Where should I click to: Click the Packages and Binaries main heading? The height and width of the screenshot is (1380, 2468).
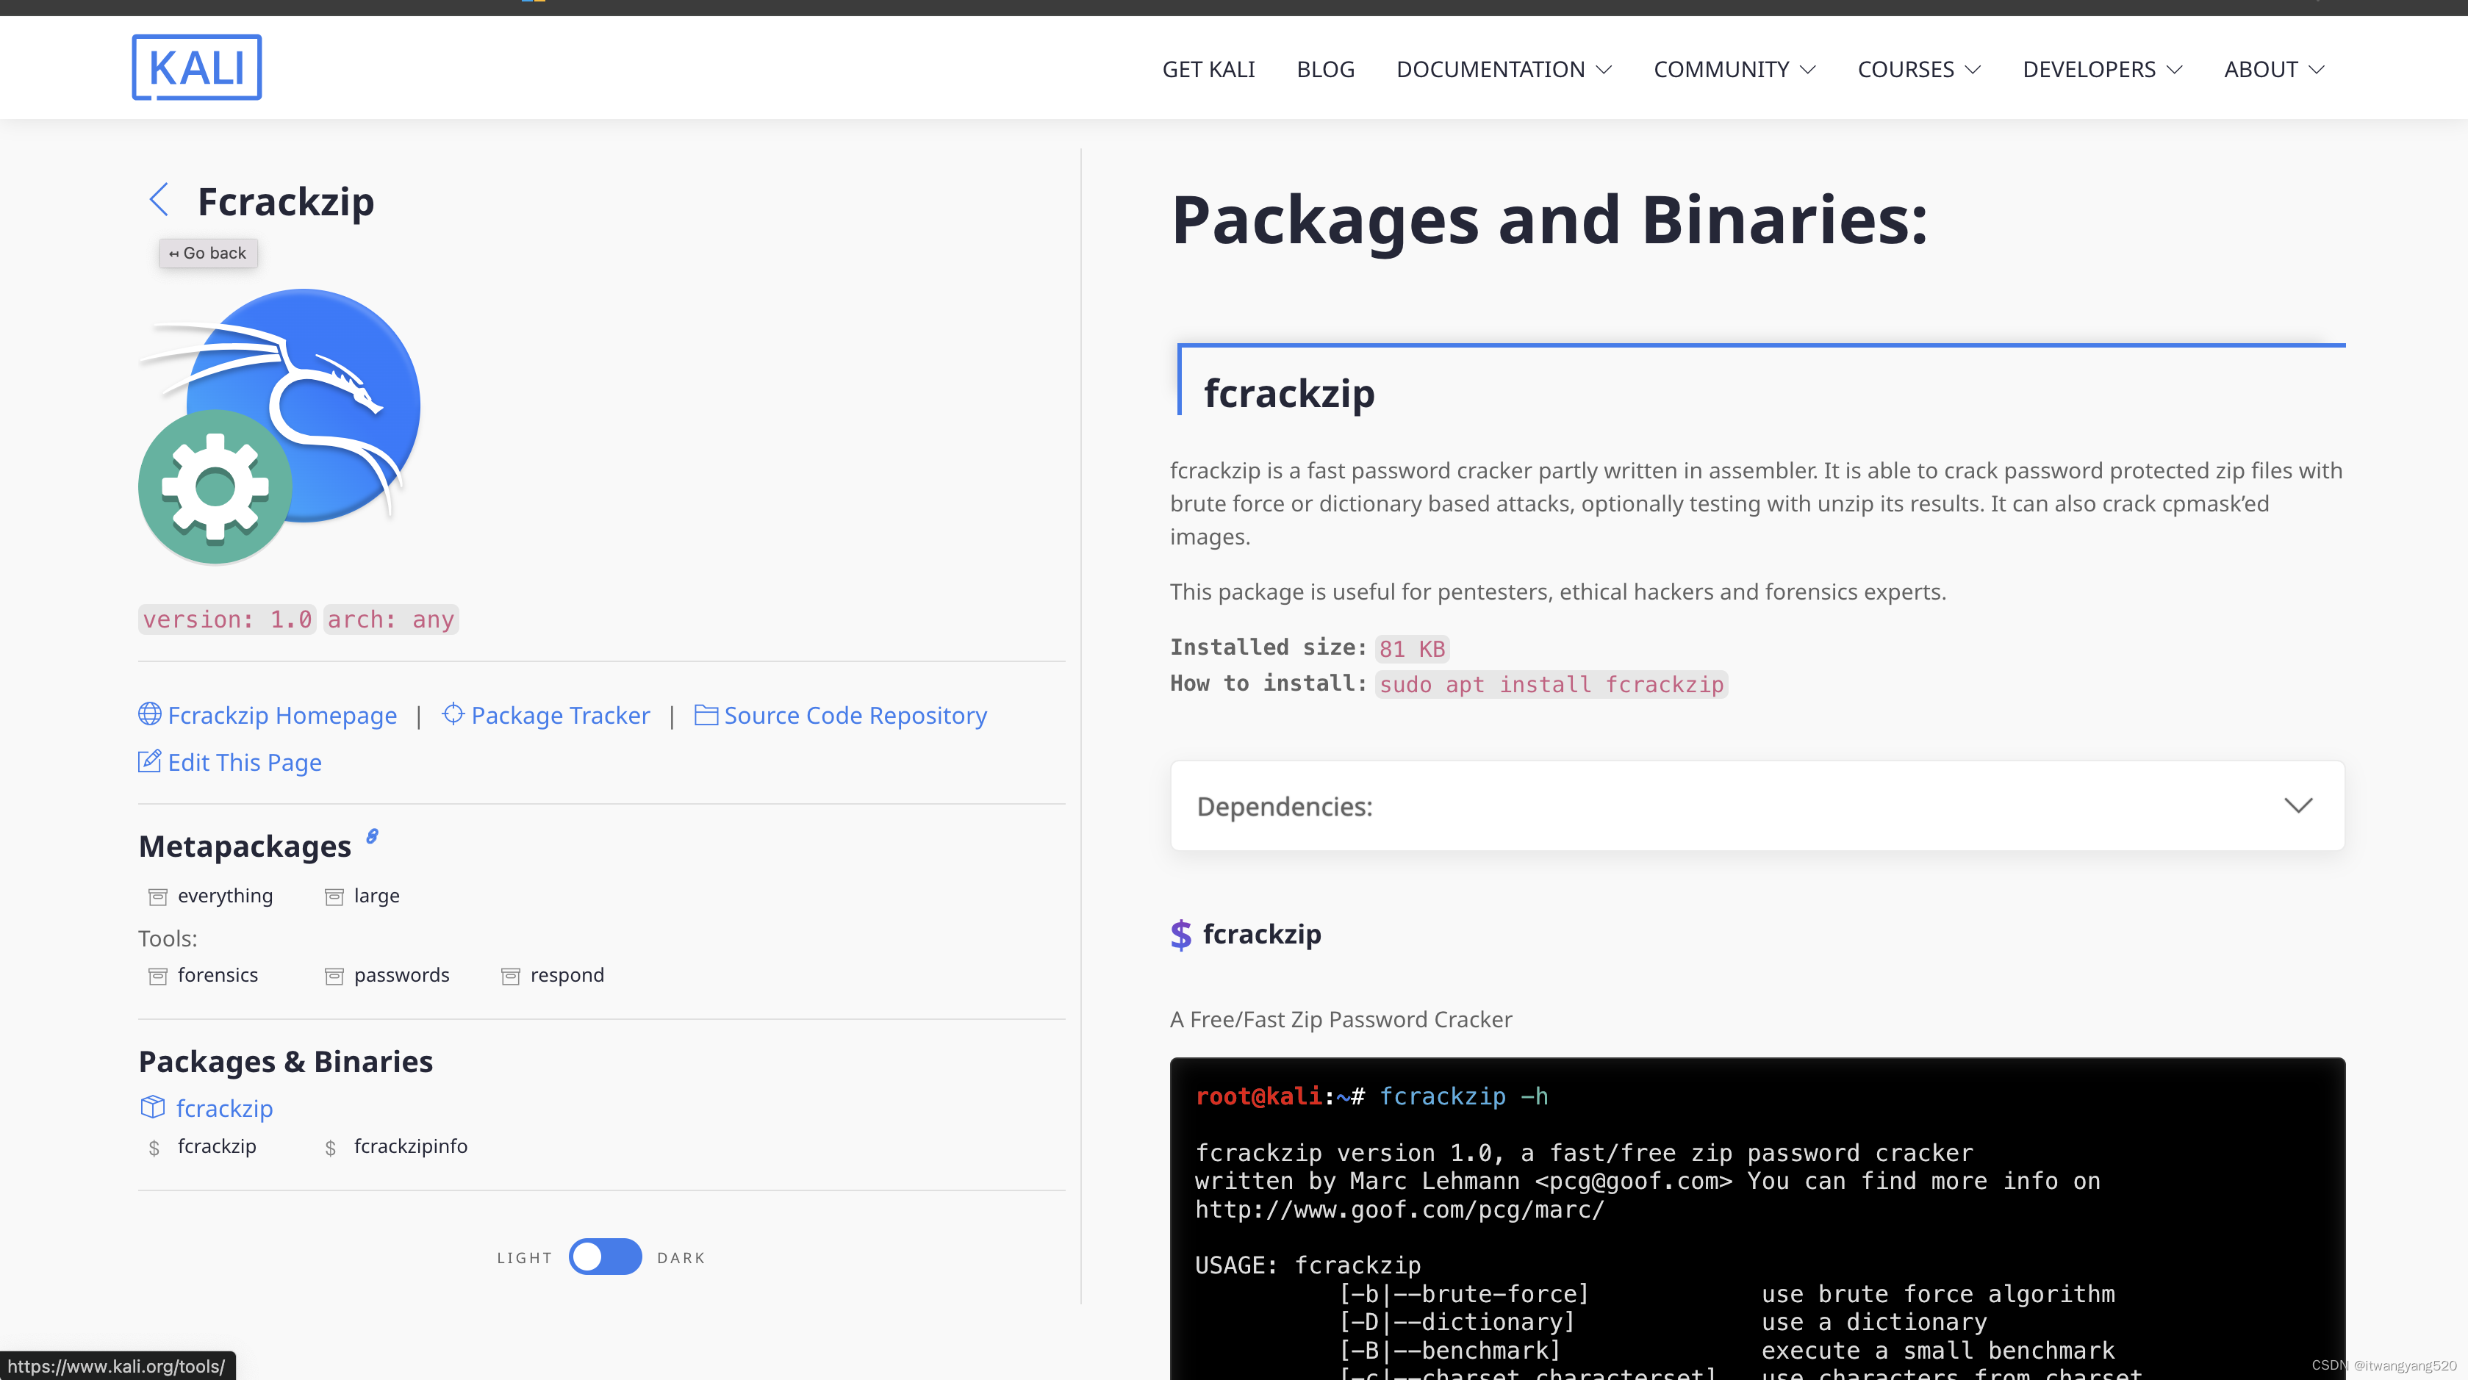pyautogui.click(x=1549, y=220)
